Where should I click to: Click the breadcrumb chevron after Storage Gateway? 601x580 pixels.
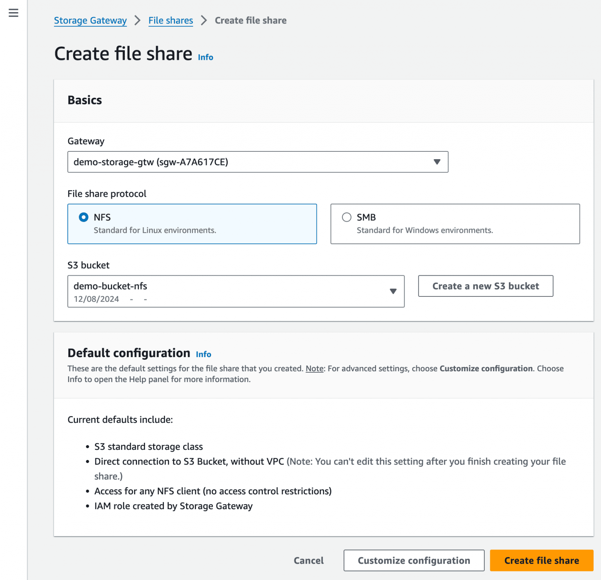point(137,20)
